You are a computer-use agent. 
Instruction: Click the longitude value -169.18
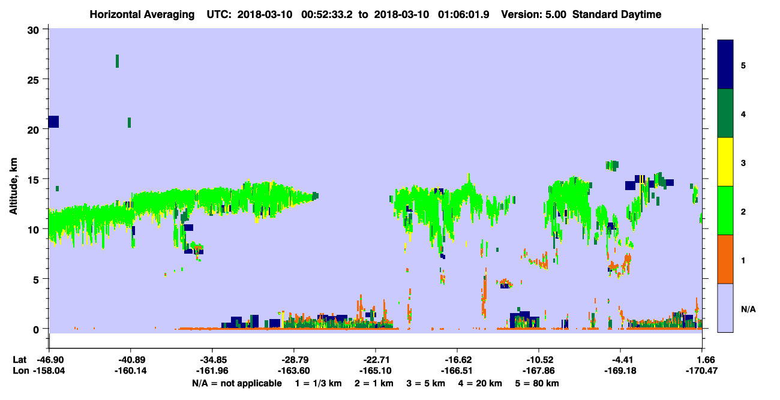tap(620, 371)
